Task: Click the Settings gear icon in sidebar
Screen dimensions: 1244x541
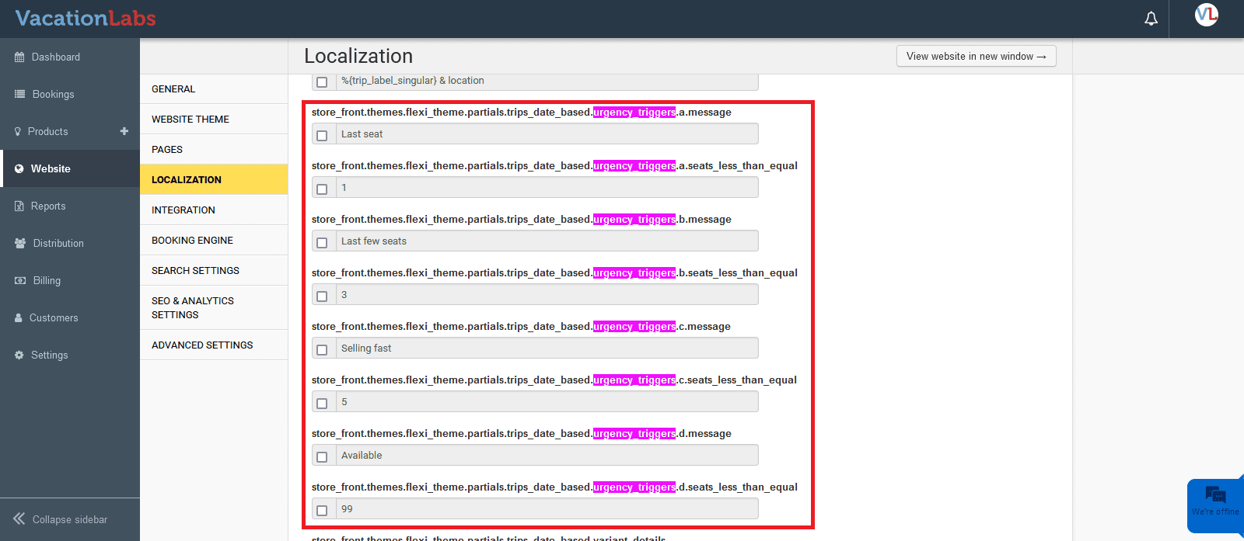Action: [x=19, y=355]
